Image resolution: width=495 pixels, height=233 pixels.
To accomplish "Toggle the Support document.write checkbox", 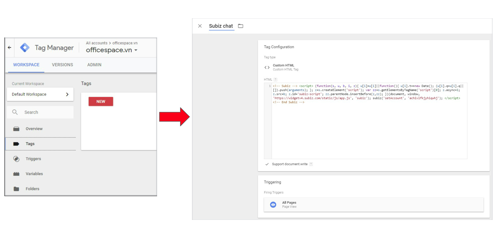I will (x=267, y=164).
